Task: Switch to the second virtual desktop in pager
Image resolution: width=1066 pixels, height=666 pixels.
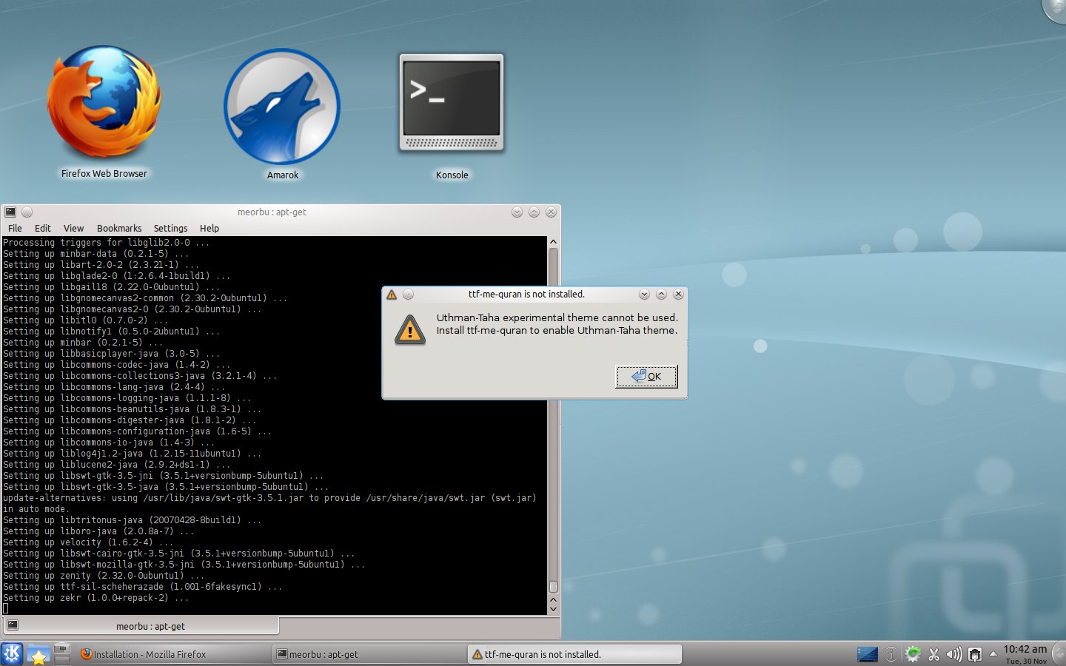Action: point(62,659)
